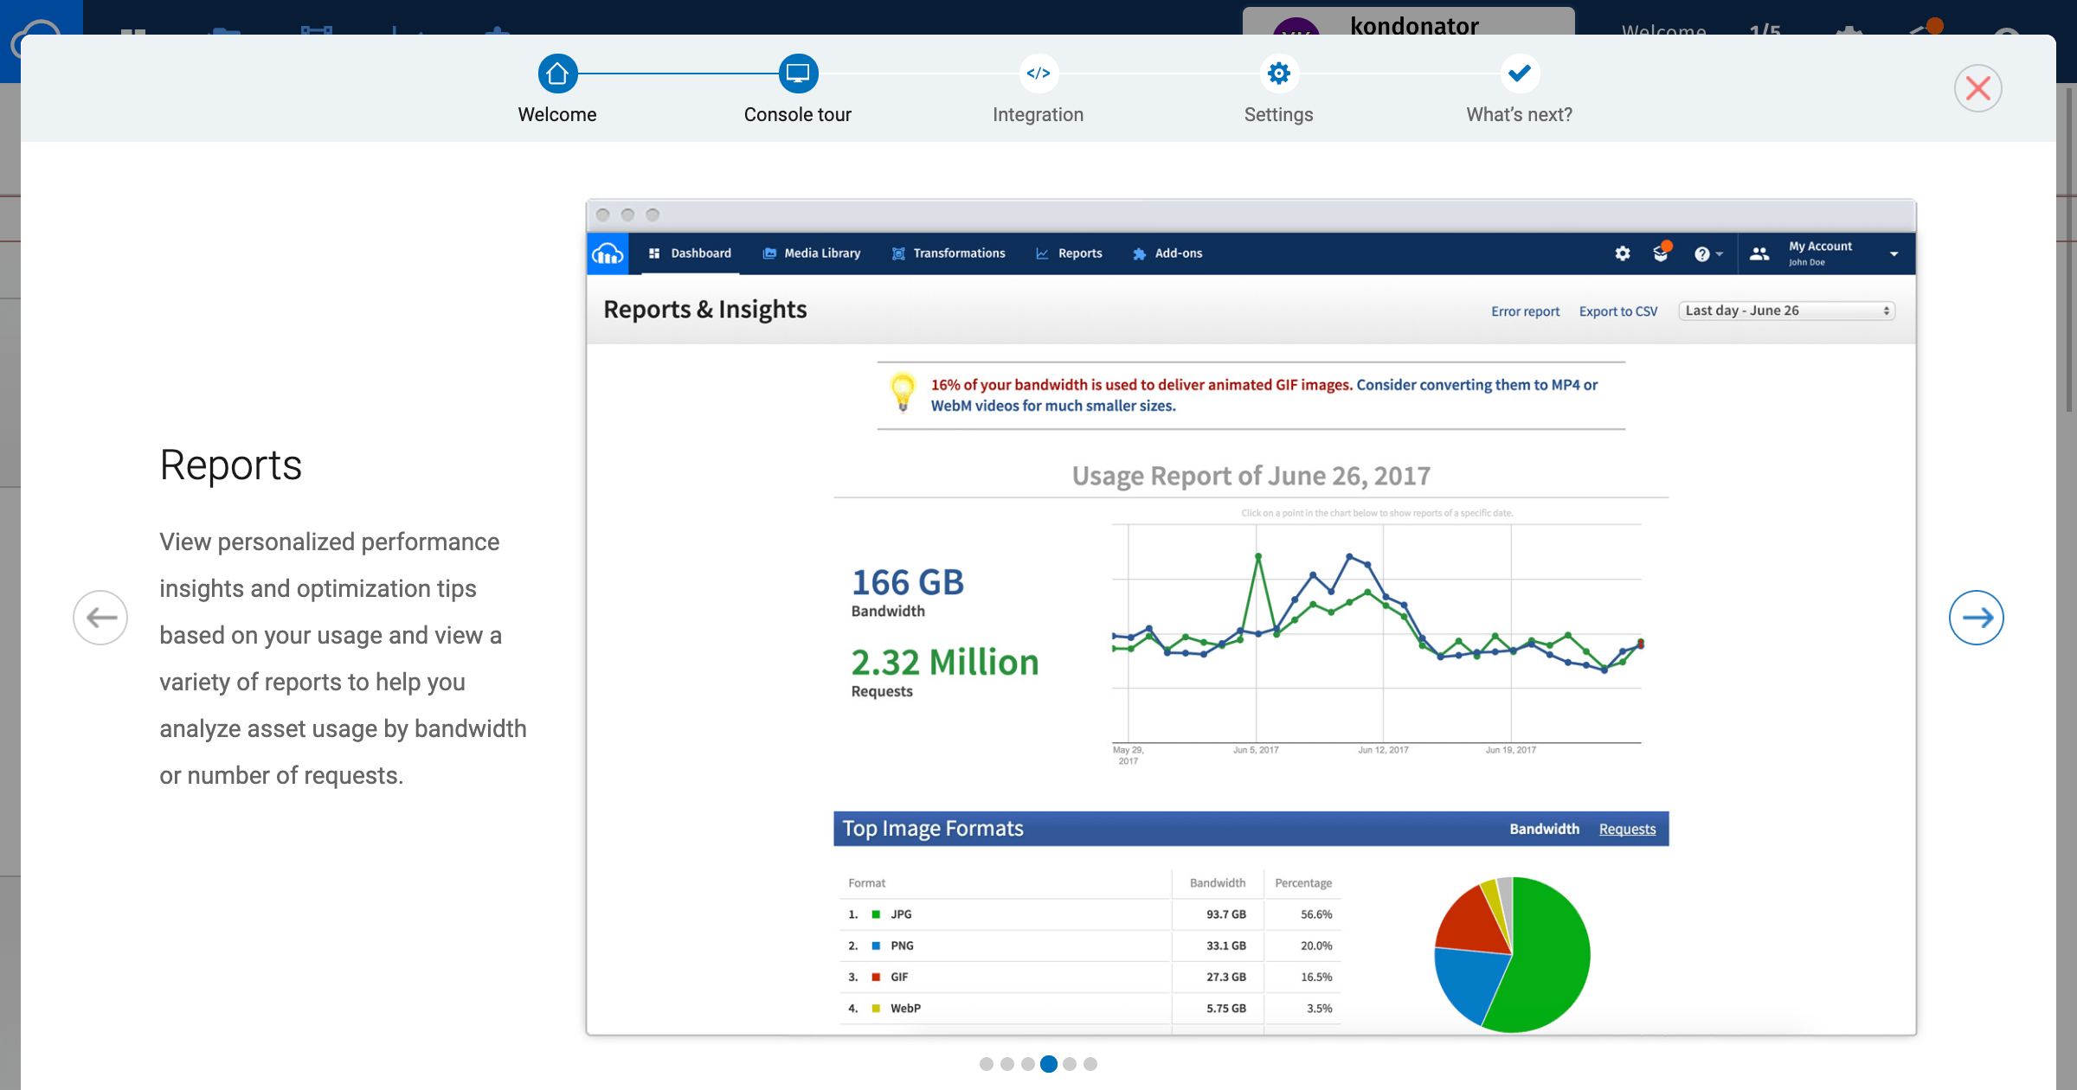Open the Integration code step icon
2077x1090 pixels.
(1038, 74)
